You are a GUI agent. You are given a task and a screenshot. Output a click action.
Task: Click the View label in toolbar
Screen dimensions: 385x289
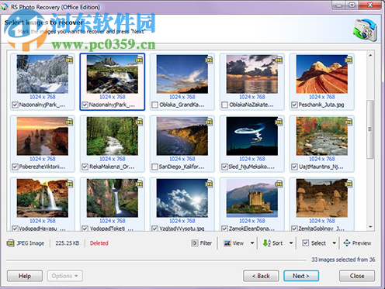coord(238,243)
